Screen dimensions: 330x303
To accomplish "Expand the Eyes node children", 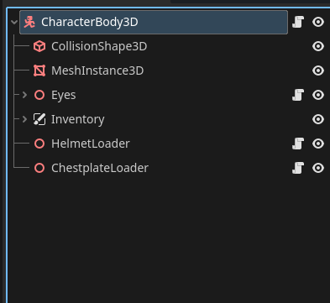I will (24, 95).
